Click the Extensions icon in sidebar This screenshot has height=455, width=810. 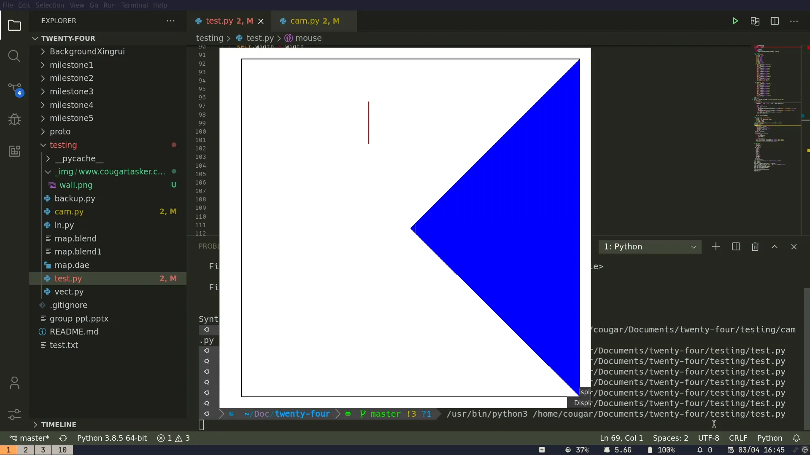15,151
